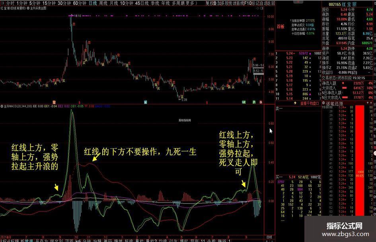This screenshot has width=376, height=242.
Task: Click the 净流入额 row
Action: [x=347, y=83]
